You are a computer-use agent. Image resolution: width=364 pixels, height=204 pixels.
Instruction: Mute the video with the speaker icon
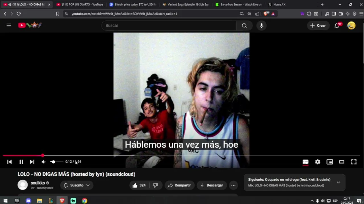(x=44, y=162)
